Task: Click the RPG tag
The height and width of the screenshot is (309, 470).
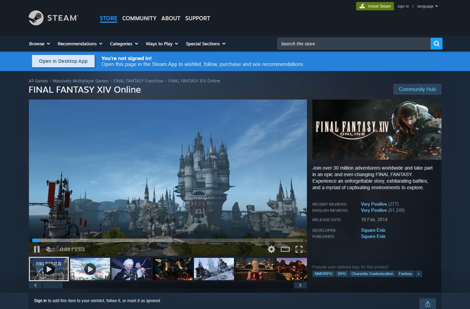Action: [342, 274]
